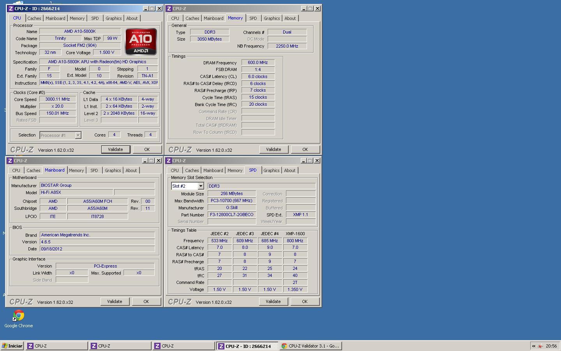Click CPU-Z title bar icon in ID 2666214 window
Image resolution: width=561 pixels, height=351 pixels.
click(x=11, y=9)
